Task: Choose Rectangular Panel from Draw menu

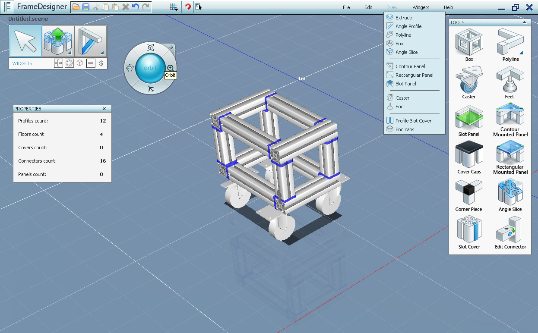Action: point(414,75)
